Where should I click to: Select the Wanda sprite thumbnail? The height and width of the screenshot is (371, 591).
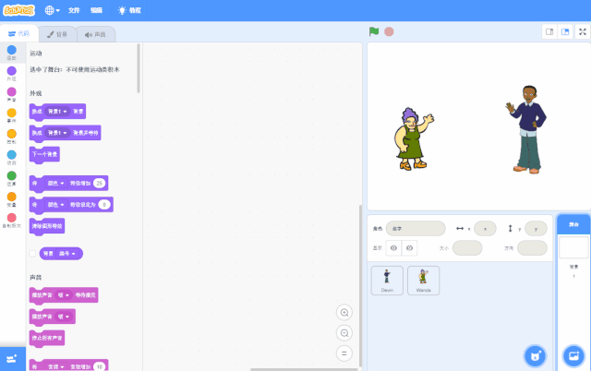point(423,281)
